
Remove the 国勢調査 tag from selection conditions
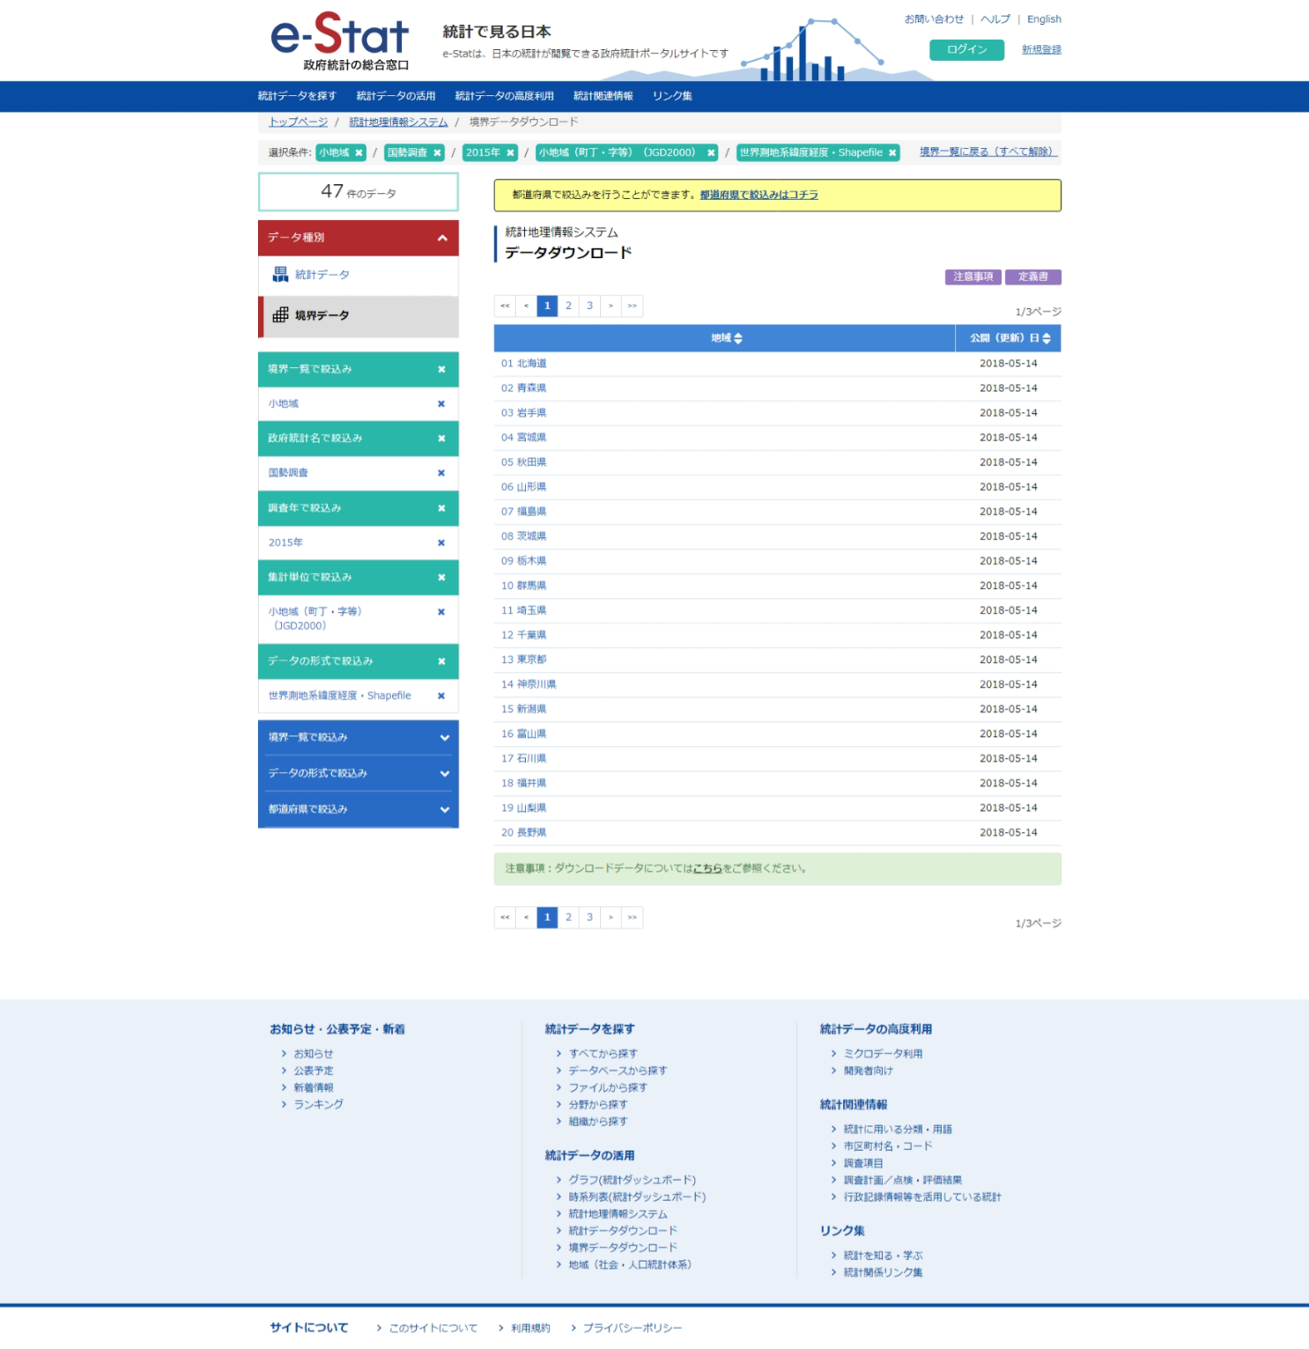(x=437, y=153)
